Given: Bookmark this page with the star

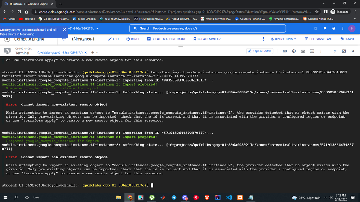Looking at the screenshot, I should pyautogui.click(x=317, y=12).
